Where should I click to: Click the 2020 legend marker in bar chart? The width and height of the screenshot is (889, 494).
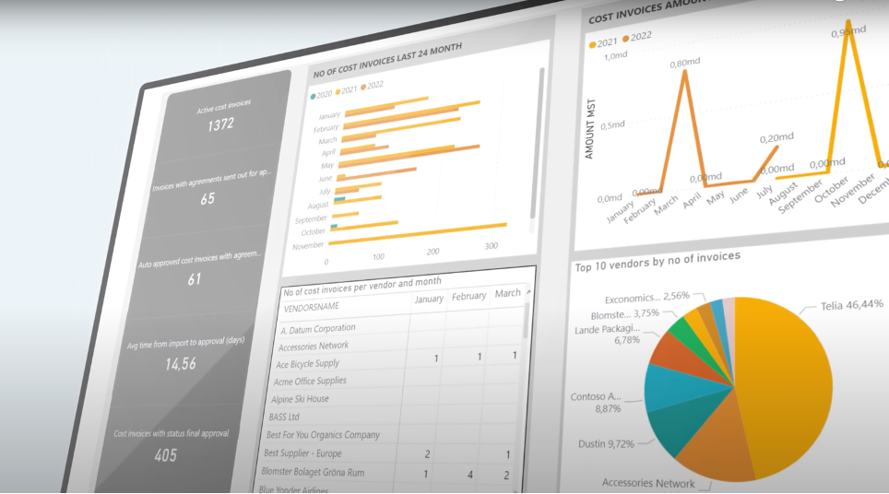point(314,95)
